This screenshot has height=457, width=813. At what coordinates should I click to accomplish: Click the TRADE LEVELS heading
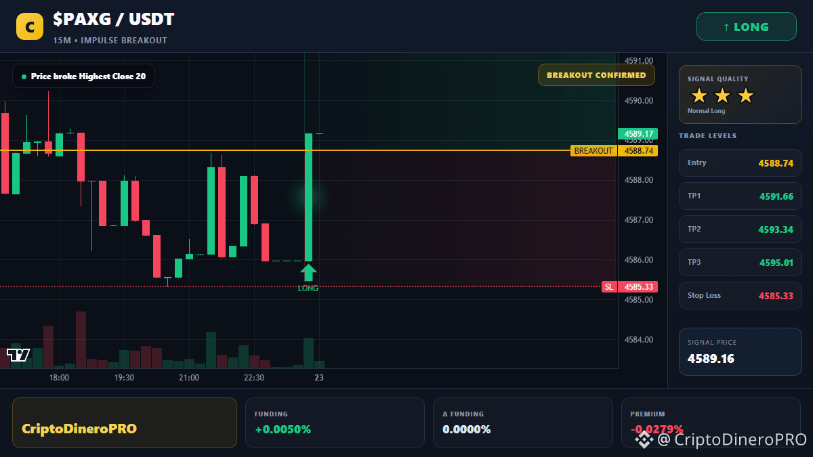707,136
